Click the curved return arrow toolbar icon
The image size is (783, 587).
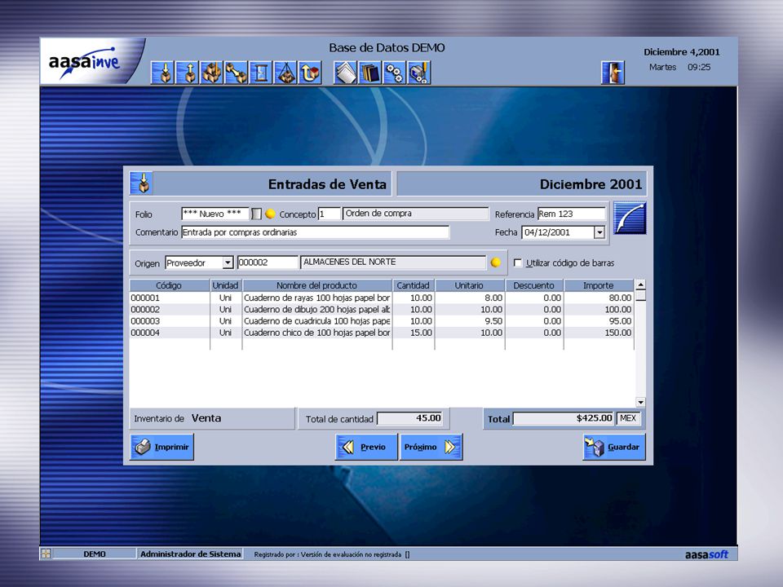(x=310, y=73)
